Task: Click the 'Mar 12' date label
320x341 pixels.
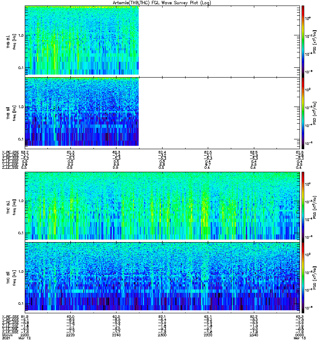Action: click(25, 338)
